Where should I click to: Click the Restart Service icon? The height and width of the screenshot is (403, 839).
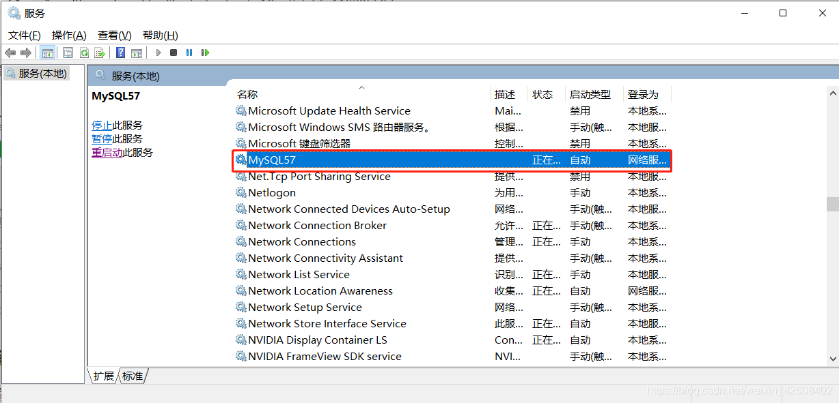205,53
